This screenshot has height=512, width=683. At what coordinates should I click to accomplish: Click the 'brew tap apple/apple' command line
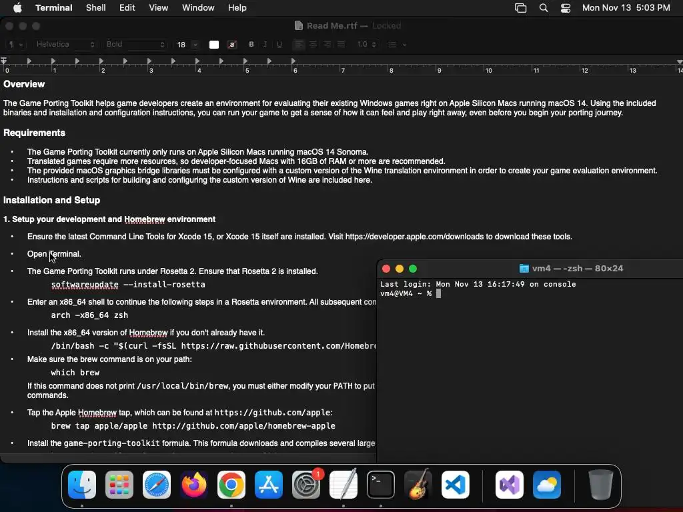point(193,426)
